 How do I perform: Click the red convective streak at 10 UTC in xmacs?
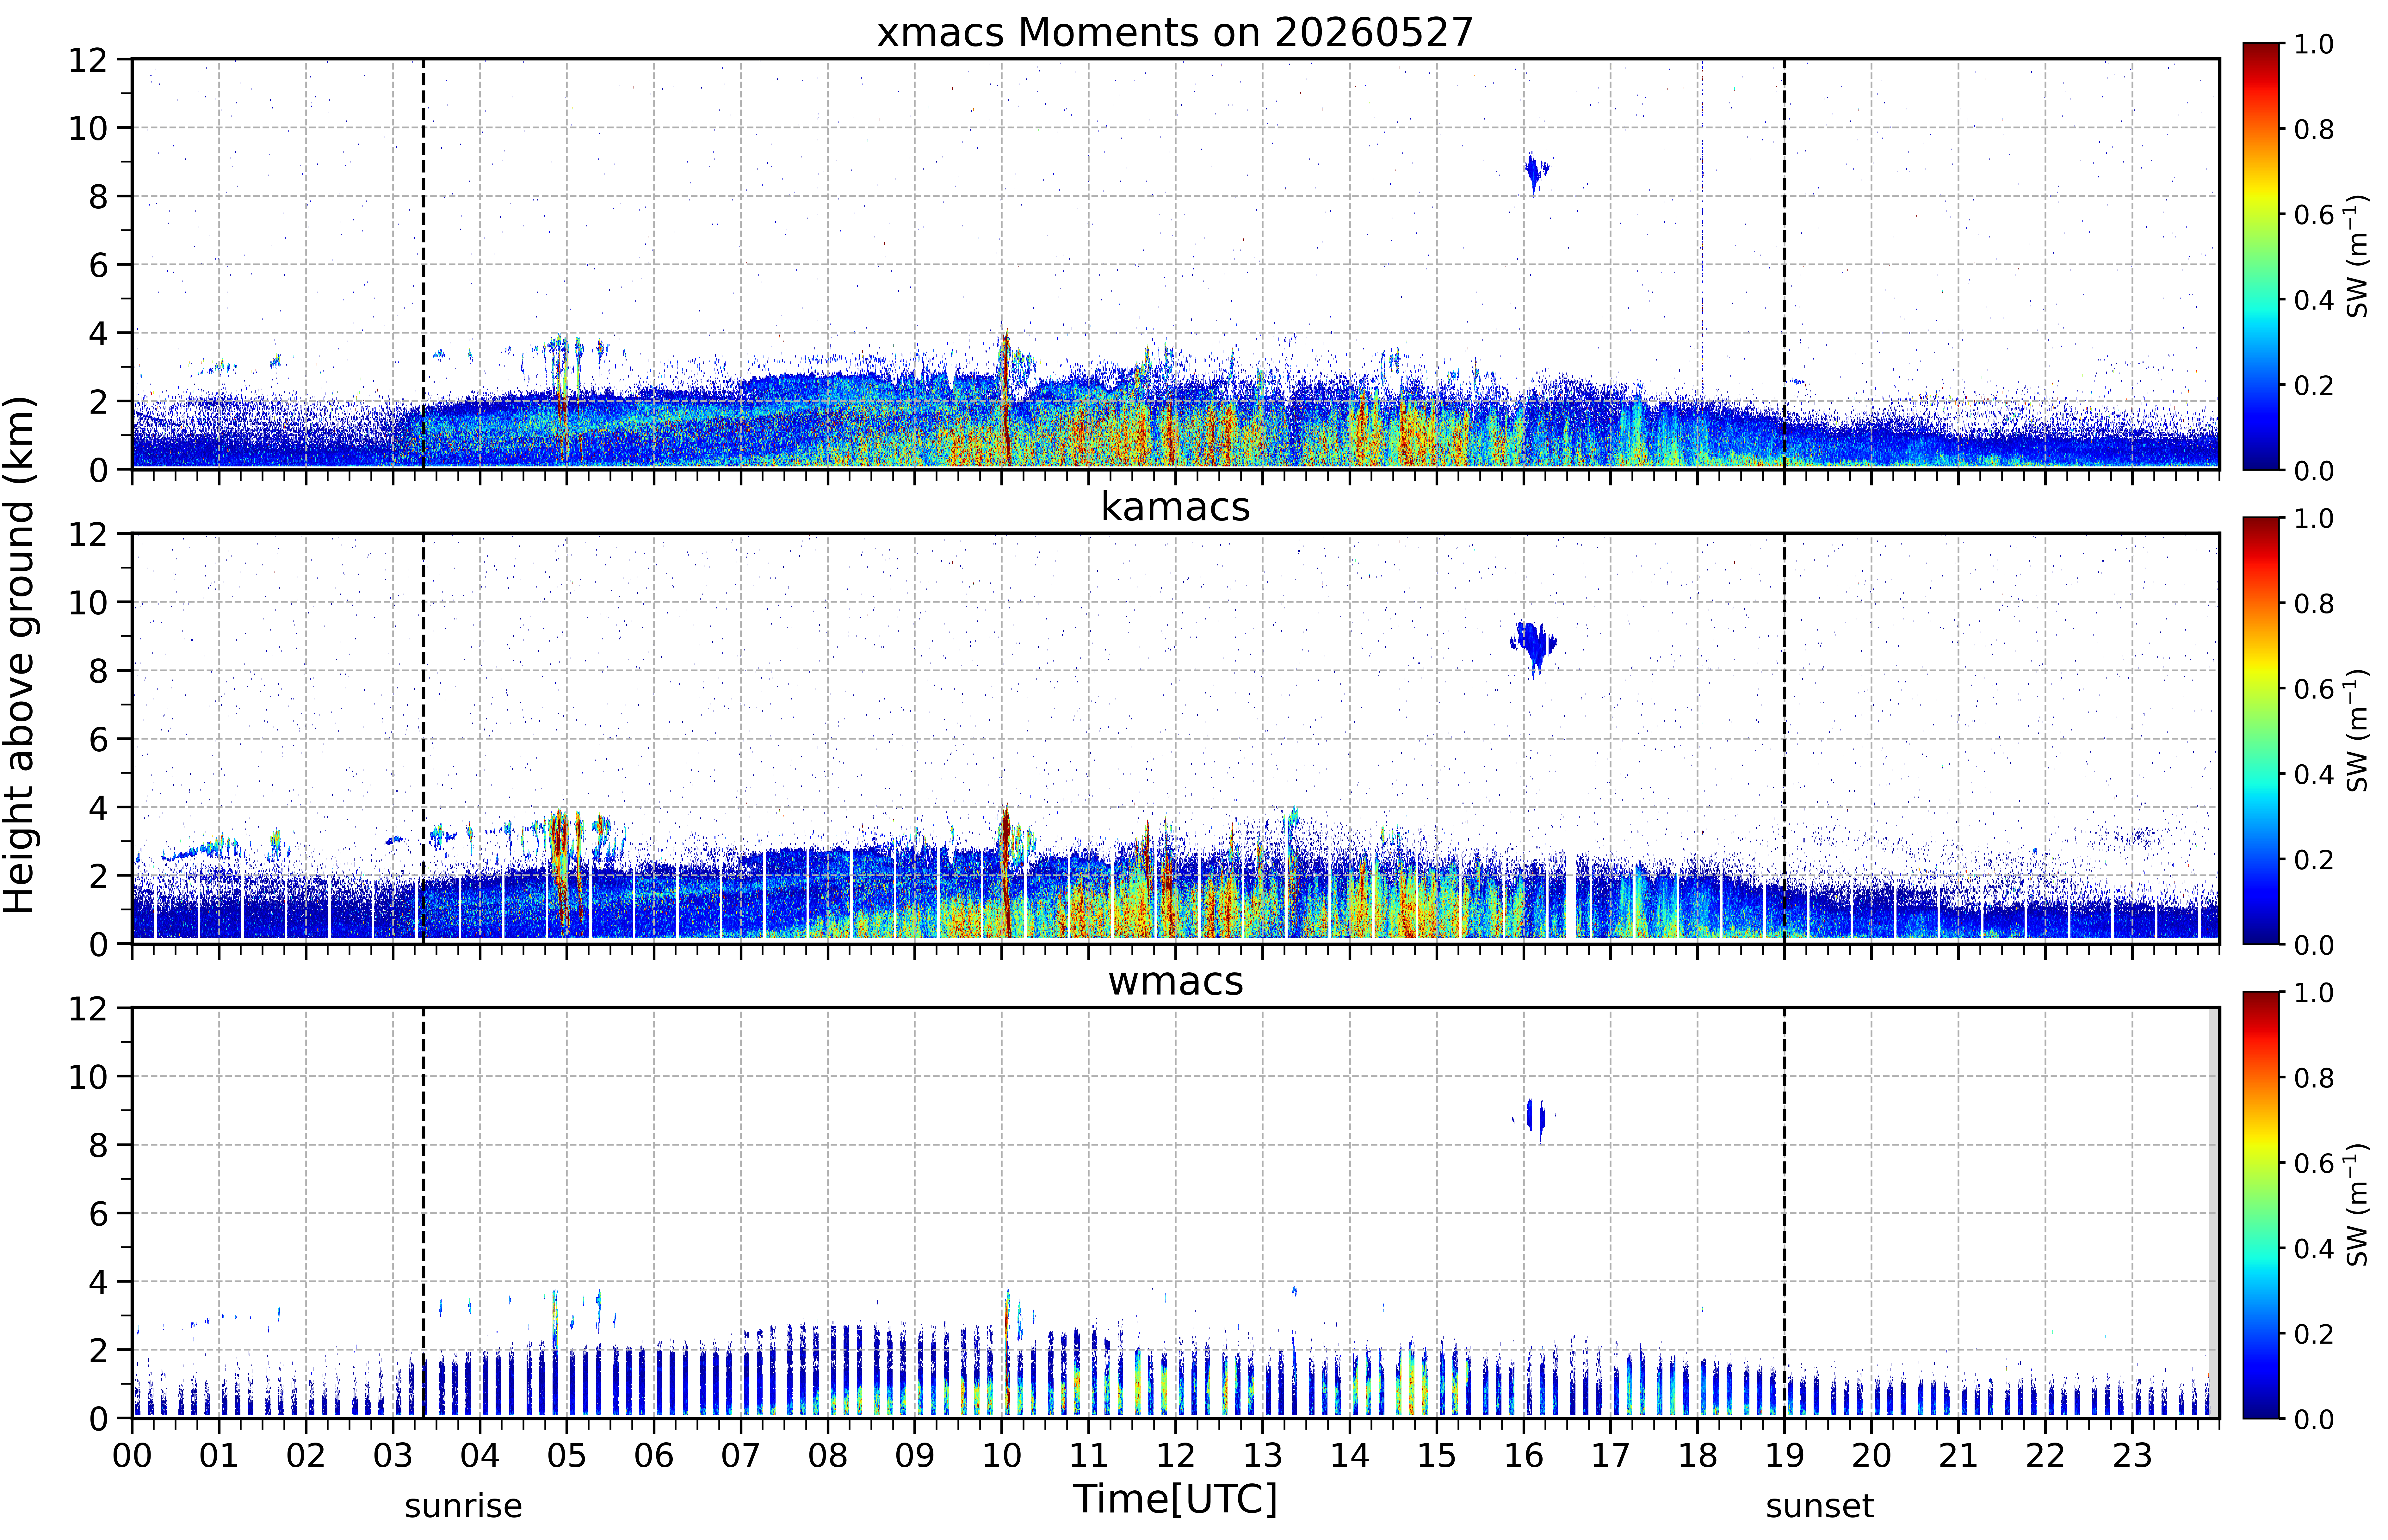click(x=1006, y=398)
